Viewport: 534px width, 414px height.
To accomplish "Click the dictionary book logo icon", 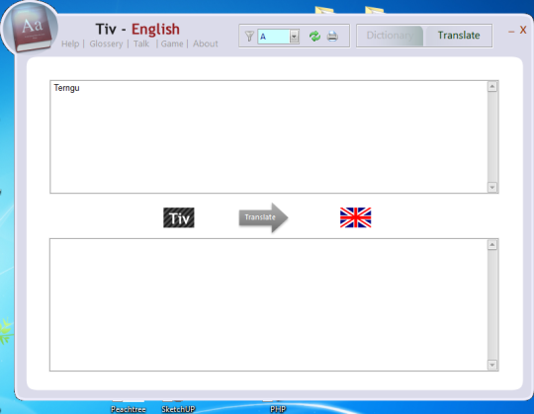I will point(30,28).
